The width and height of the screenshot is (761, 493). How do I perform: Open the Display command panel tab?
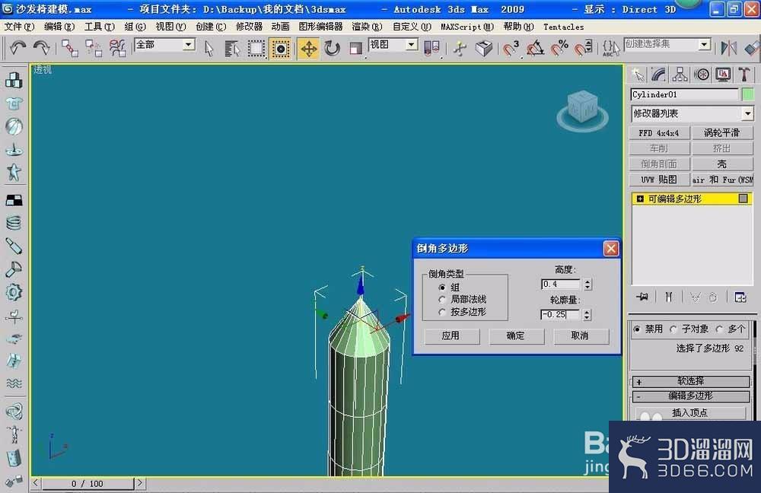[x=723, y=75]
